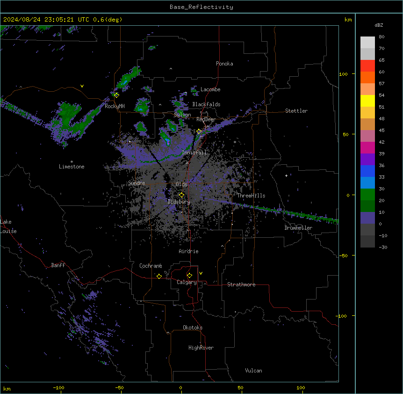Screen dimensions: 403x394
Task: Click the yellow diamond marker at RockyMH
Action: [x=116, y=95]
